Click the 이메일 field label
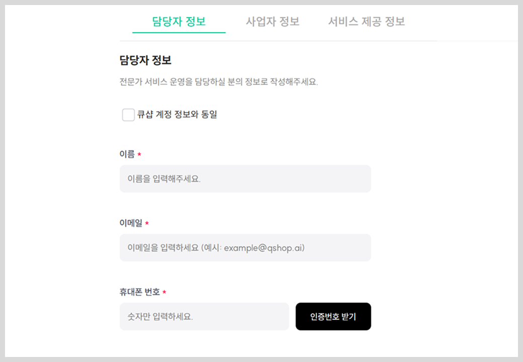The height and width of the screenshot is (362, 523). point(131,223)
